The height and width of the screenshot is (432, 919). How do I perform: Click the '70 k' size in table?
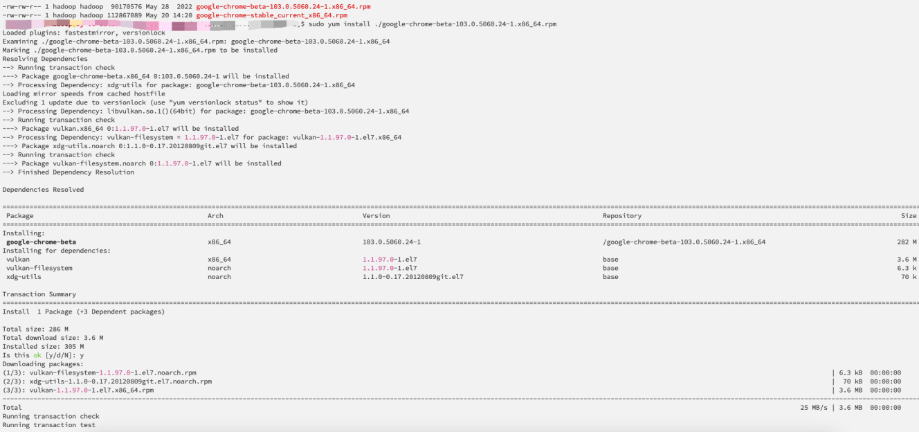(x=909, y=277)
